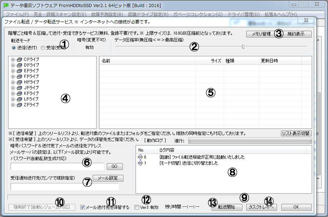The image size is (328, 217).
Task: Open the 完全・詳細スキャン設定(E) menu
Action: click(60, 14)
